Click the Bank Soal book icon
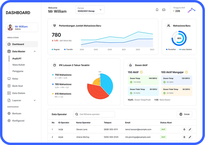This screenshot has height=145, width=205. (x=9, y=86)
